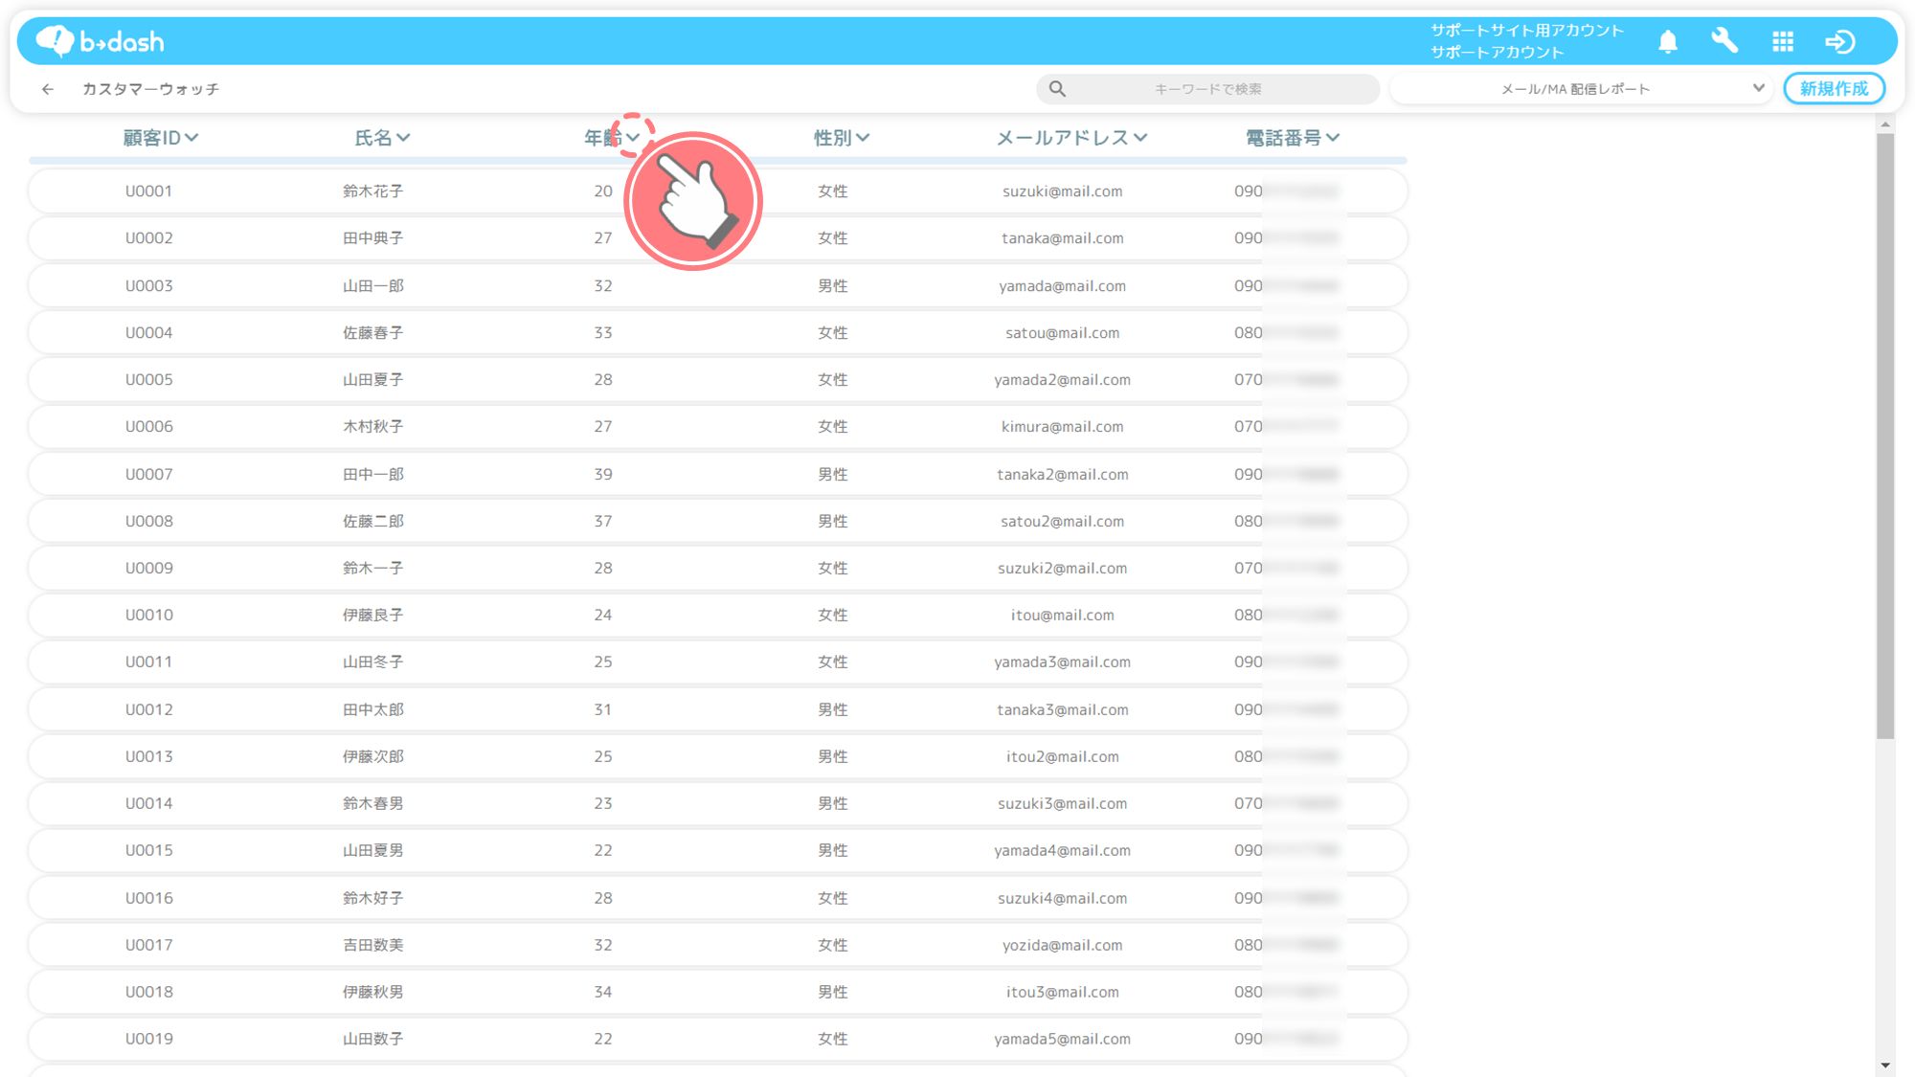
Task: Click the scrollbar down arrow
Action: [1885, 1065]
